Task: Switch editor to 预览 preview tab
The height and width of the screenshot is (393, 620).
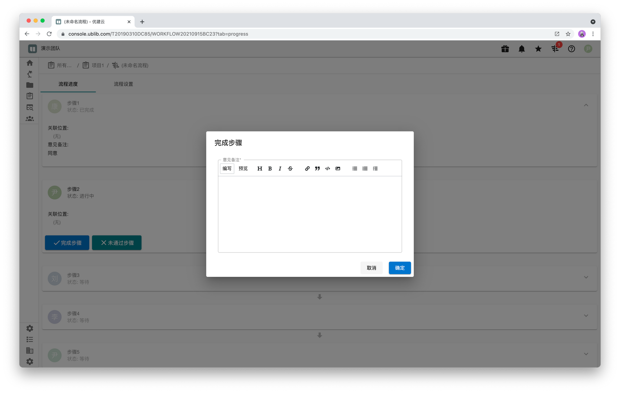Action: [243, 168]
